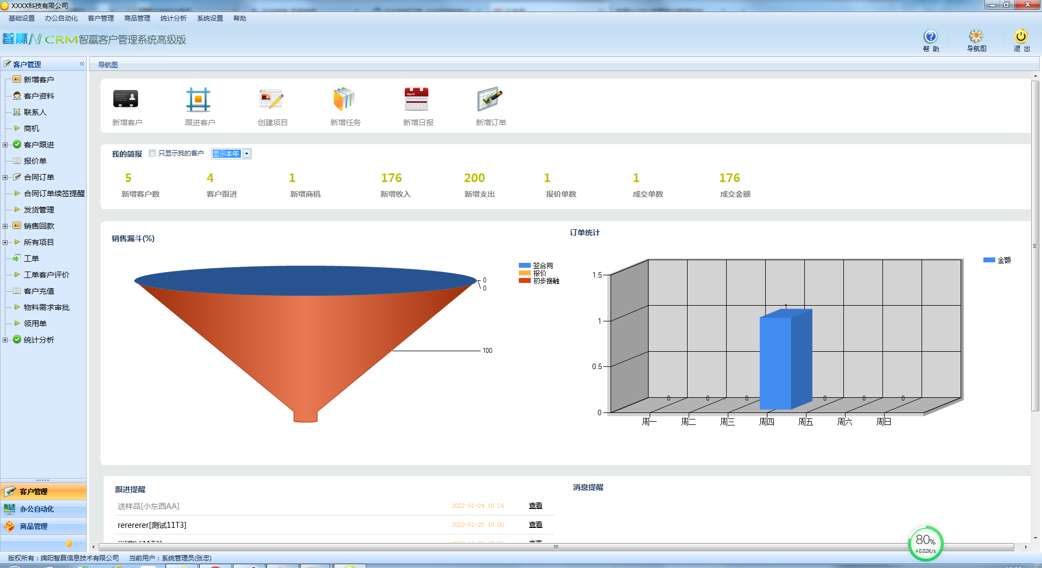Expand the 所有项目 tree node

point(5,242)
